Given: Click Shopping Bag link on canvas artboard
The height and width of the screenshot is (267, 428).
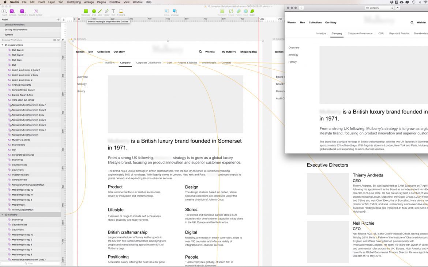Looking at the screenshot, I should (248, 52).
